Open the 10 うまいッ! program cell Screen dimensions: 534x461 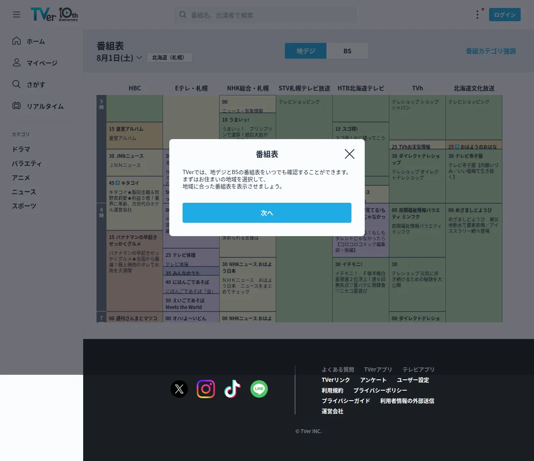pos(248,127)
